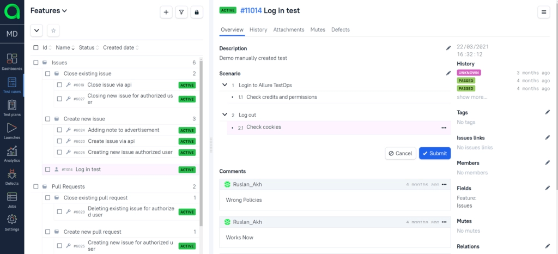This screenshot has width=558, height=254.
Task: Open the Features dropdown
Action: coord(48,10)
